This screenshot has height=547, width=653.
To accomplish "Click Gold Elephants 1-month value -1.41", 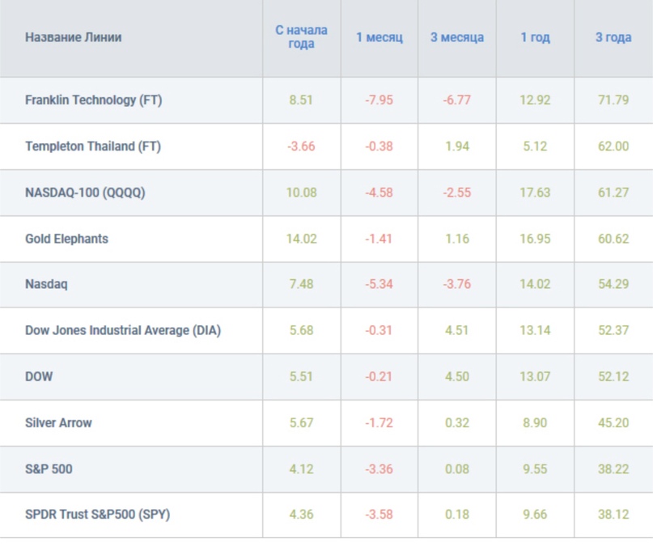I will pyautogui.click(x=379, y=239).
